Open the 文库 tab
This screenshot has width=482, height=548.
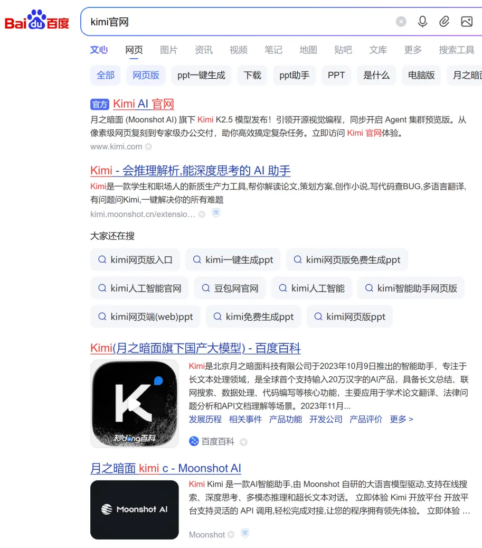tap(378, 50)
